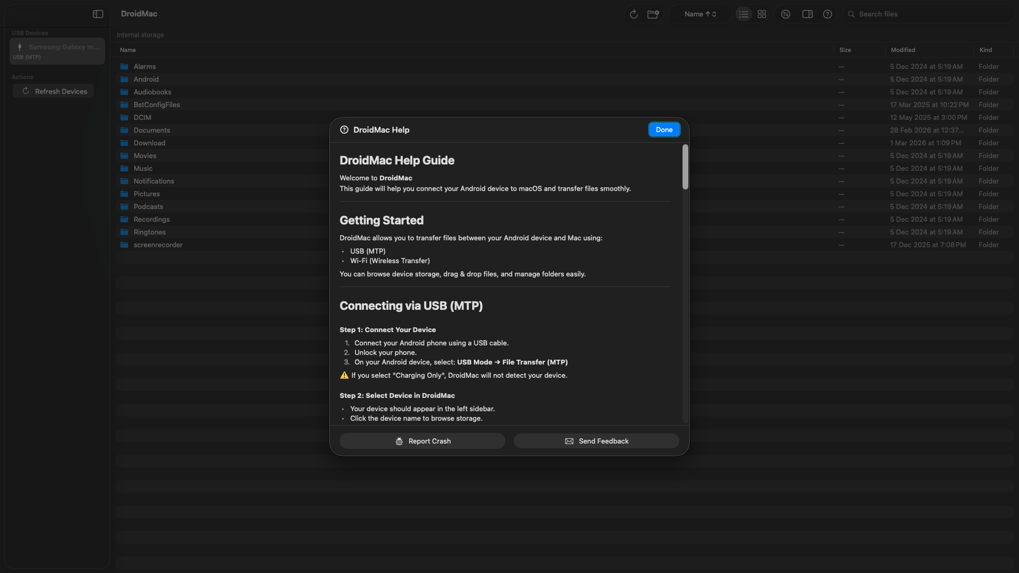
Task: Collapse the sidebar using the sidebar icon
Action: coord(97,14)
